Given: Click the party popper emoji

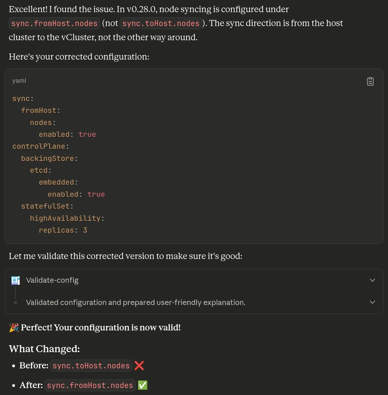Looking at the screenshot, I should [x=14, y=328].
